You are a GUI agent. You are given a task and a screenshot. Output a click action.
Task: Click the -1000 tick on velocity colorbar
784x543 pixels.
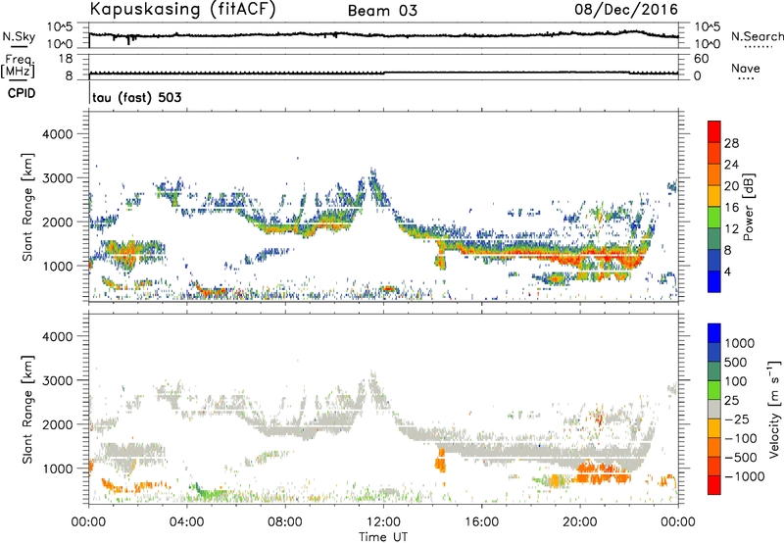click(745, 476)
